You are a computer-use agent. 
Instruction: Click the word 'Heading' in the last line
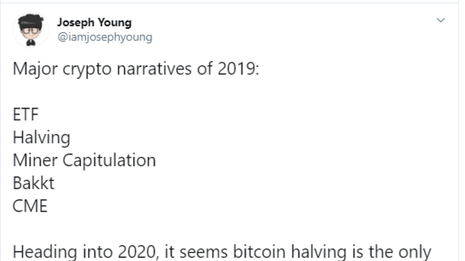click(x=45, y=252)
